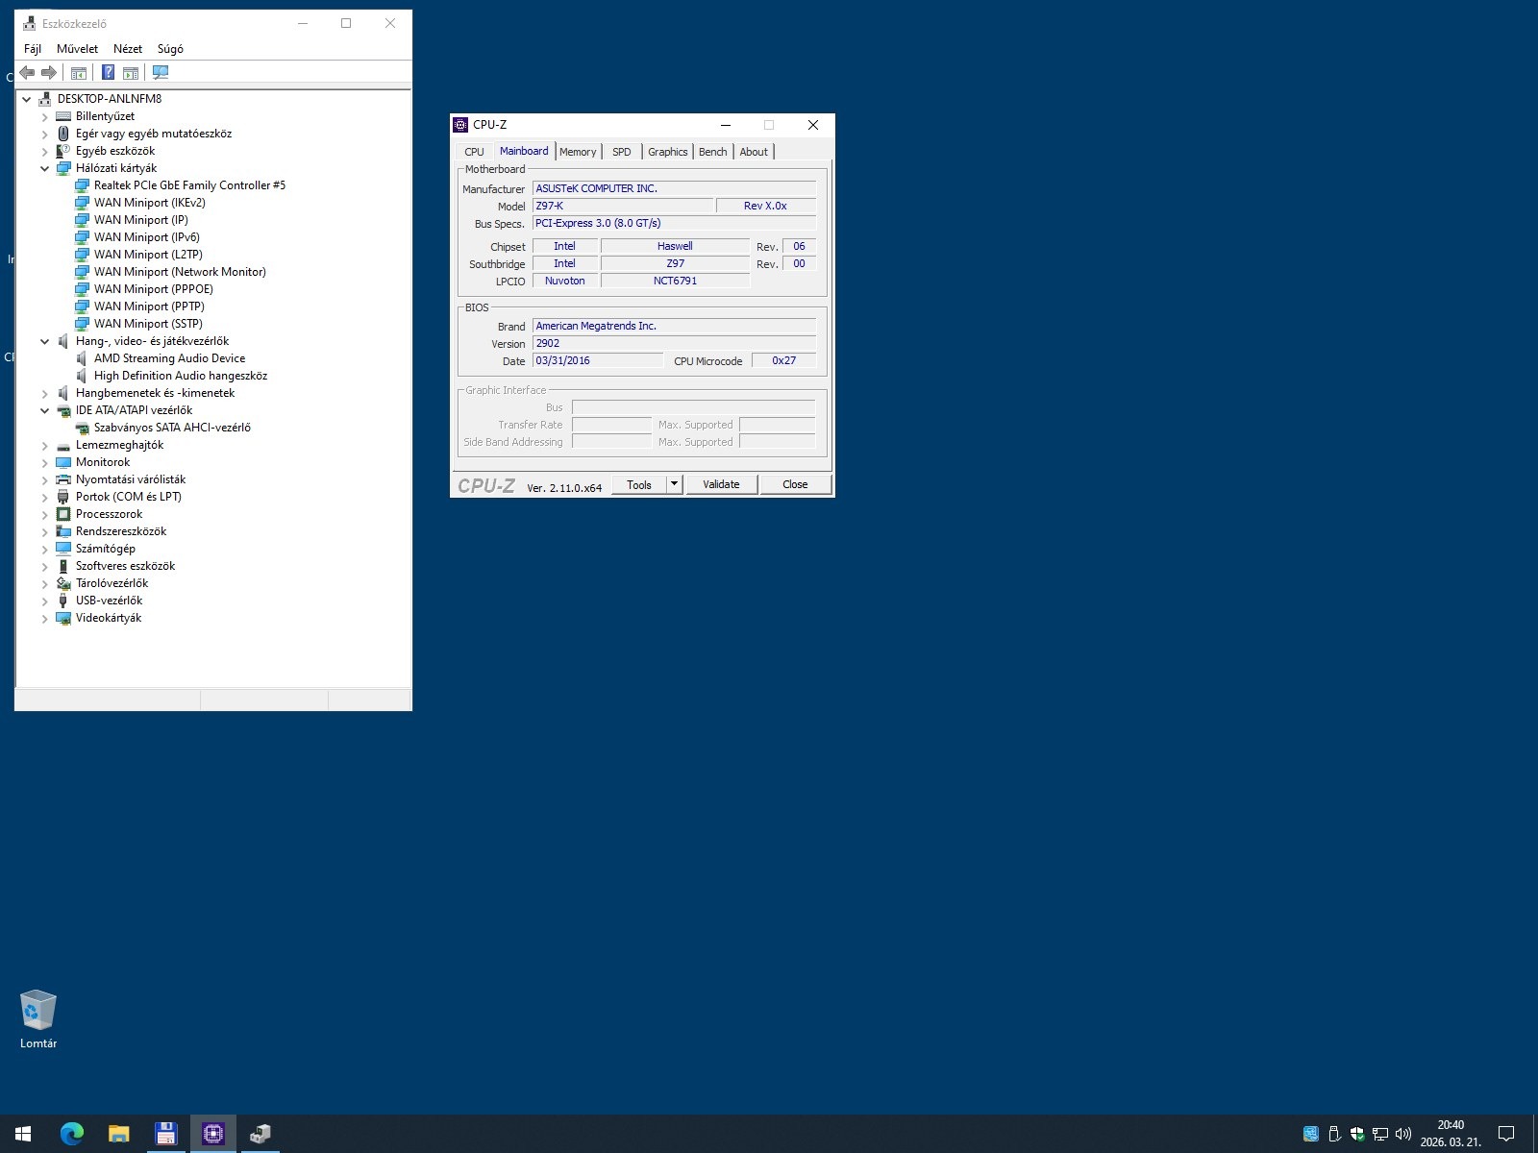Click the PCI-Express 3.0 bus specs field
Viewport: 1538px width, 1153px height.
click(x=674, y=223)
